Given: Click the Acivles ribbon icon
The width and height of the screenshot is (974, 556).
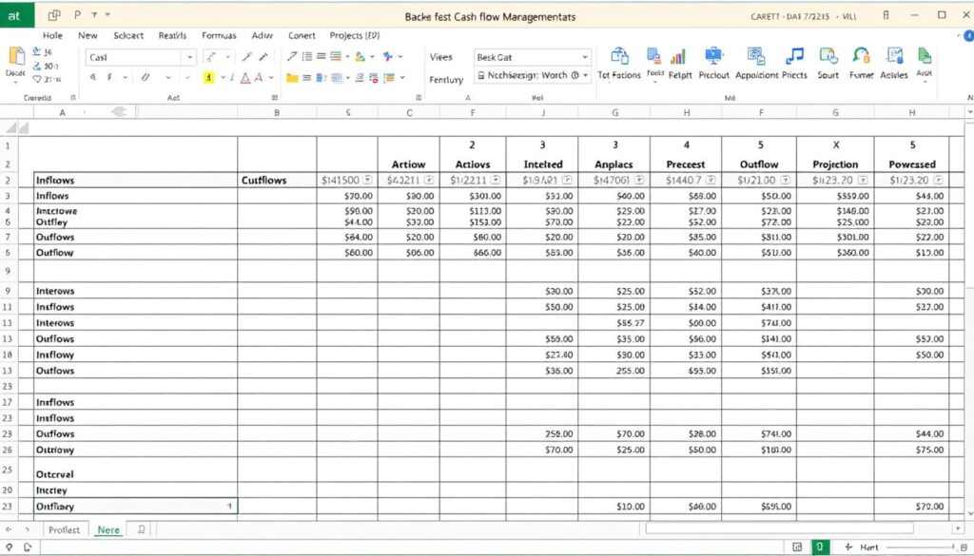Looking at the screenshot, I should point(894,55).
